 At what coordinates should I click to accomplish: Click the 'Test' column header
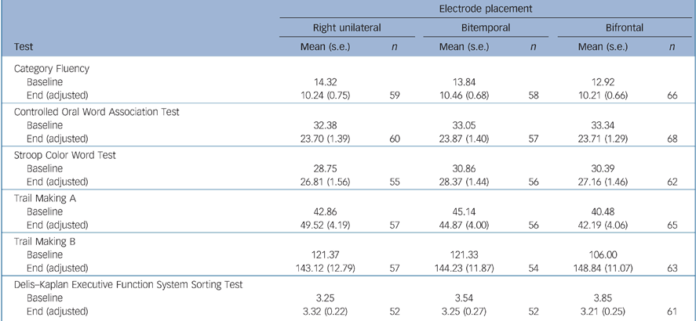click(x=24, y=47)
